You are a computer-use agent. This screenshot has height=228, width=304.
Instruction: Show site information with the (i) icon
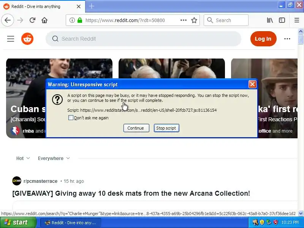point(72,20)
